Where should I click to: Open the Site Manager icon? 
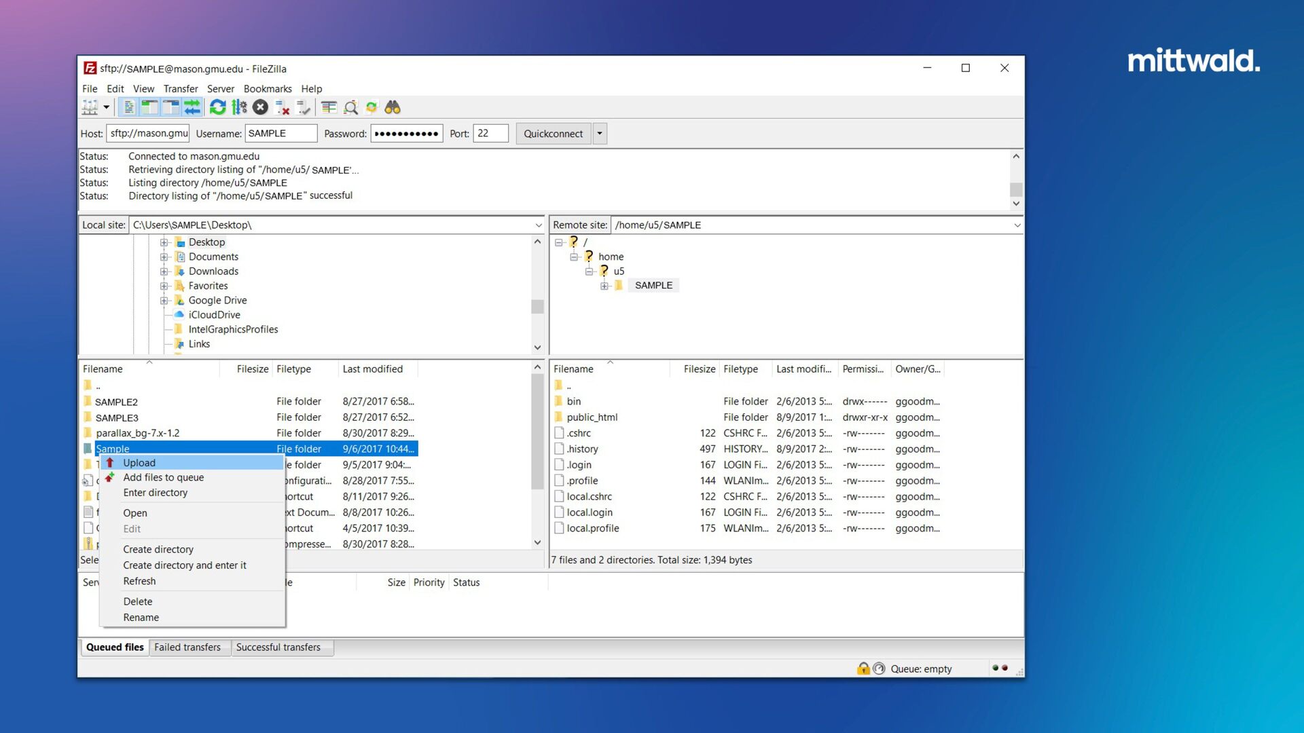pos(90,107)
